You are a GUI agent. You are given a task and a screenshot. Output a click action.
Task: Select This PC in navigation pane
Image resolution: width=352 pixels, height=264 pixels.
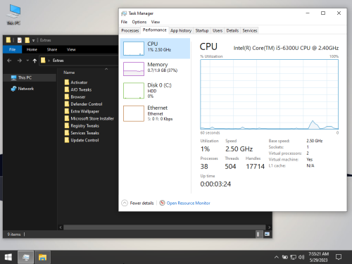(x=30, y=77)
